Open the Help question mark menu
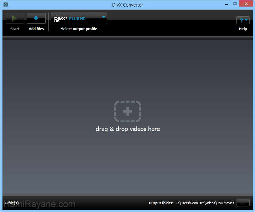The image size is (255, 212). click(x=243, y=20)
